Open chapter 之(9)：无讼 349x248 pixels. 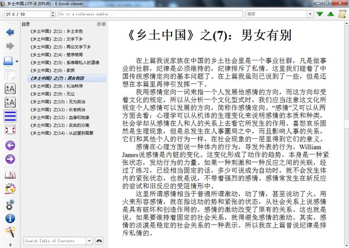click(52, 94)
